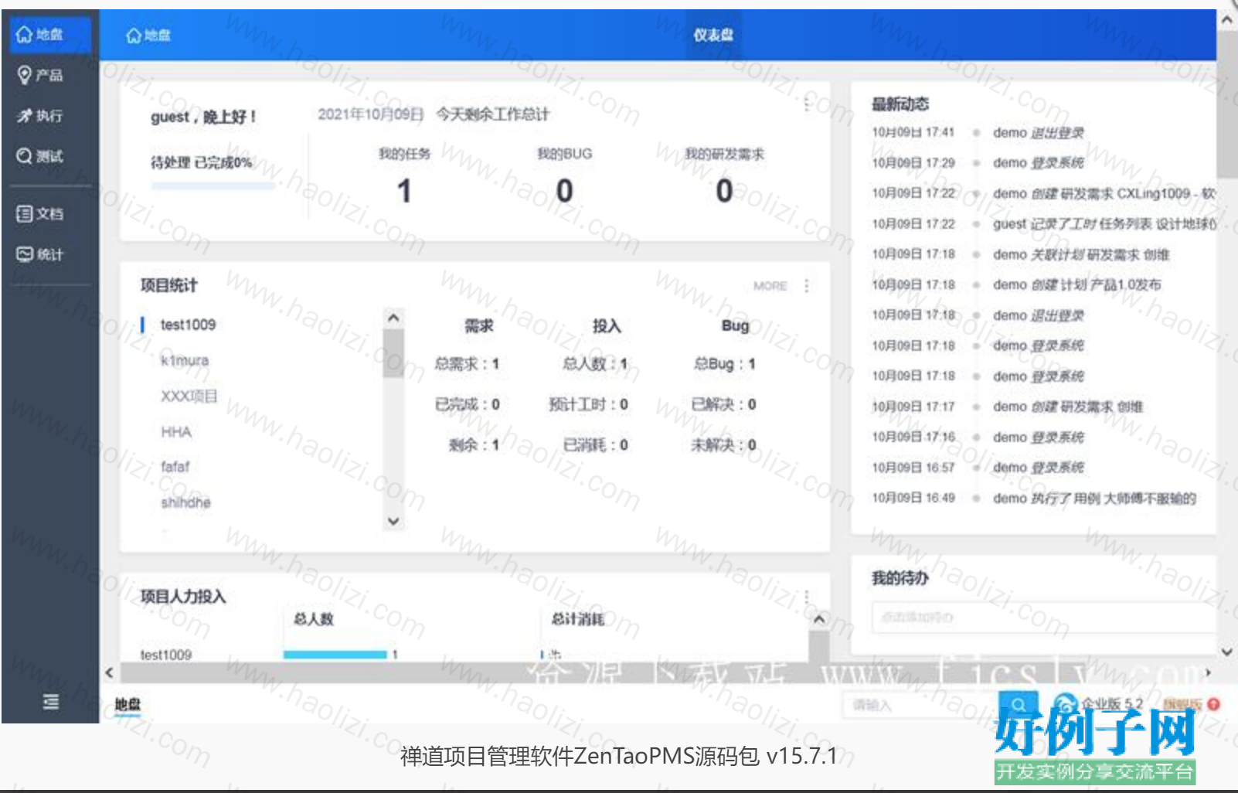Click 总人数：1 statistic
Screen dimensions: 1238x793
[595, 363]
